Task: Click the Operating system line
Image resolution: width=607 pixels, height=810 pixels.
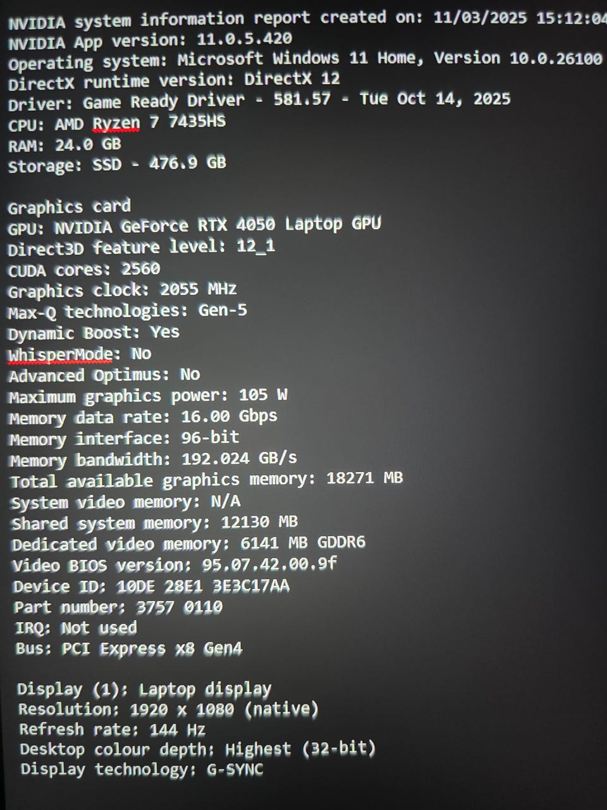Action: 305,61
